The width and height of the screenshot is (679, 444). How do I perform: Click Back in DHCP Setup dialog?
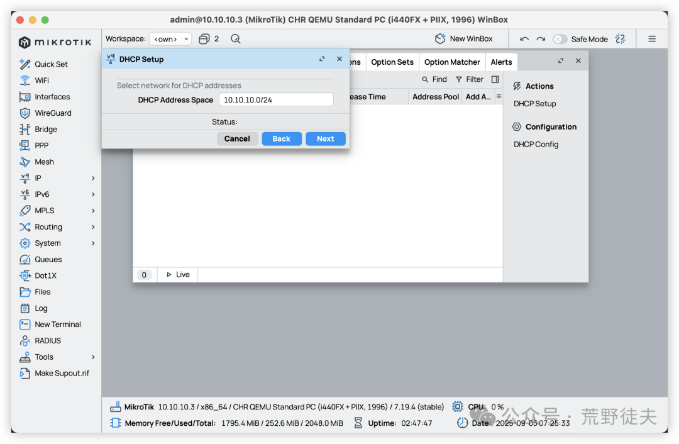pyautogui.click(x=282, y=138)
